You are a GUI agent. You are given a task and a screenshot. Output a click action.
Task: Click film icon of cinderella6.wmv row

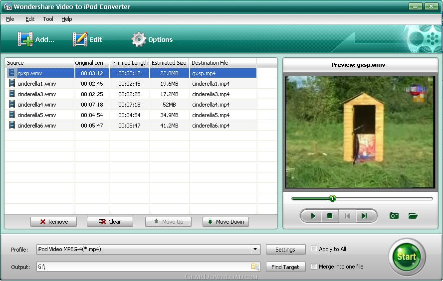(12, 125)
